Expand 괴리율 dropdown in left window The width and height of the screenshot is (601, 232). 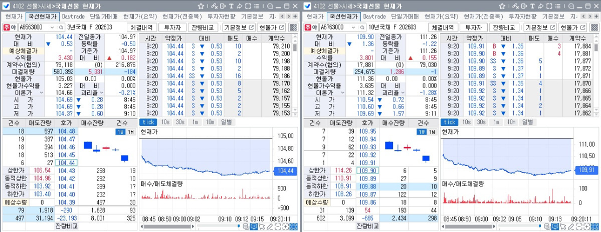[x=103, y=92]
